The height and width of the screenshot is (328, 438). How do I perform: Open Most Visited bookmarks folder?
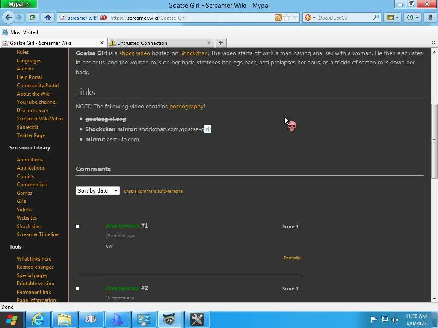pyautogui.click(x=20, y=32)
